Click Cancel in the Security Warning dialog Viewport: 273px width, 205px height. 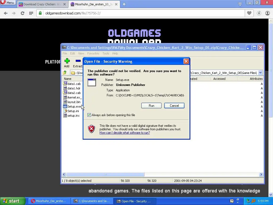174,106
